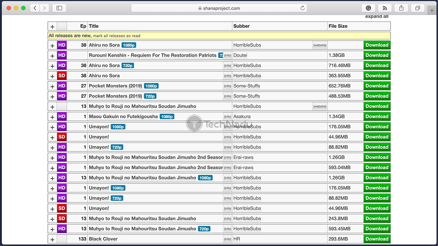Click the 1080p tag beside Maou Gakuin

pyautogui.click(x=167, y=117)
